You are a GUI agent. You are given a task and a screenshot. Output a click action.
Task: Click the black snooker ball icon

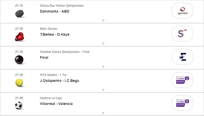19,60
